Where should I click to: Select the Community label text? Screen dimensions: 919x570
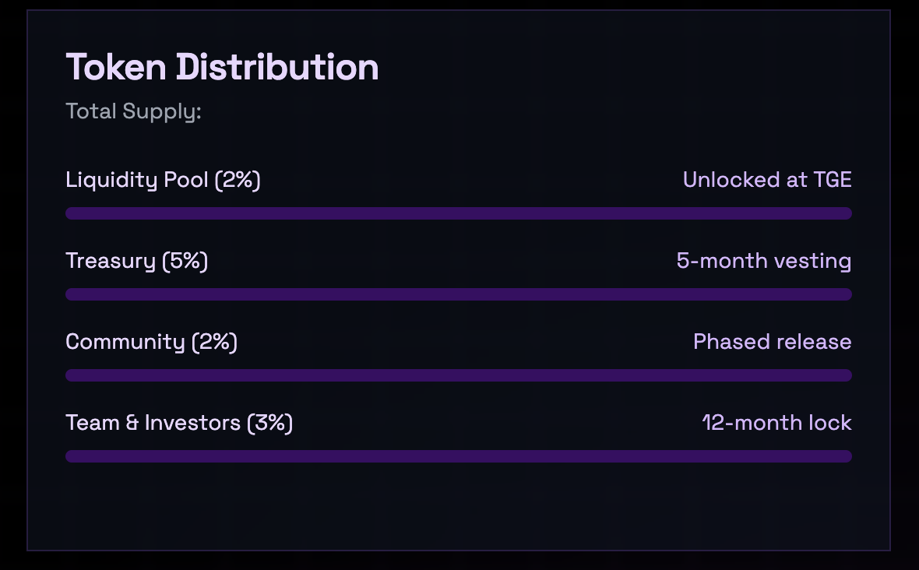pos(125,342)
